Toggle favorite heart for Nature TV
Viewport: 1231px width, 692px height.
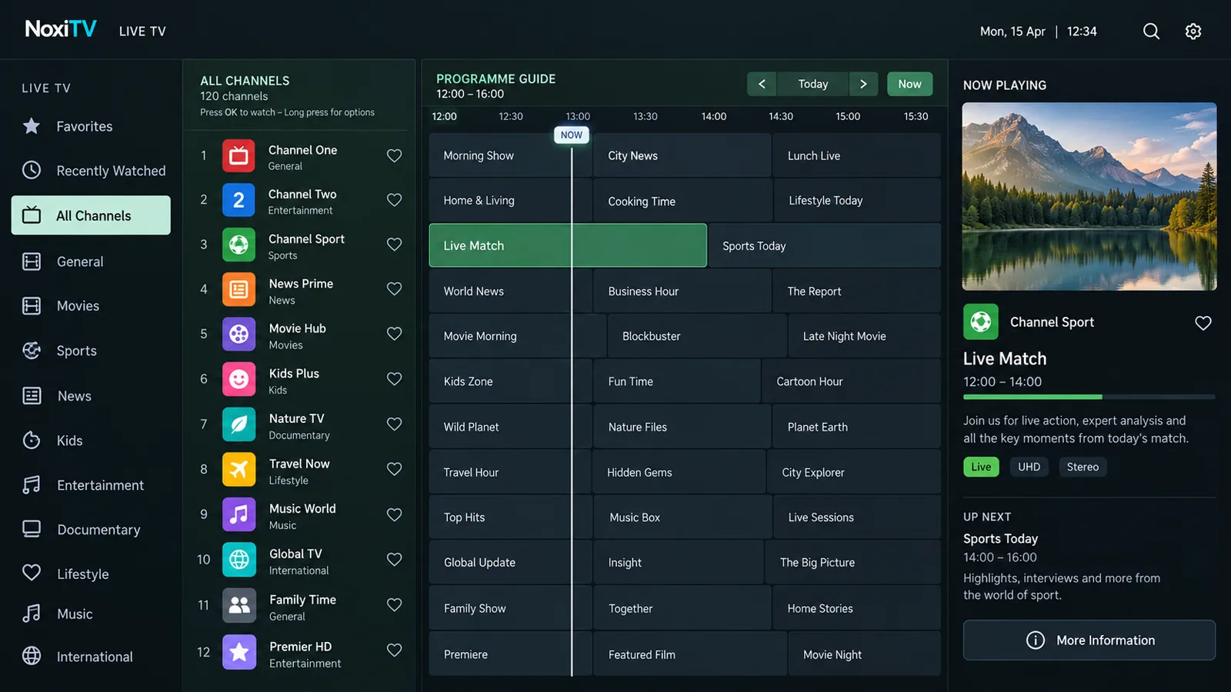pyautogui.click(x=394, y=424)
